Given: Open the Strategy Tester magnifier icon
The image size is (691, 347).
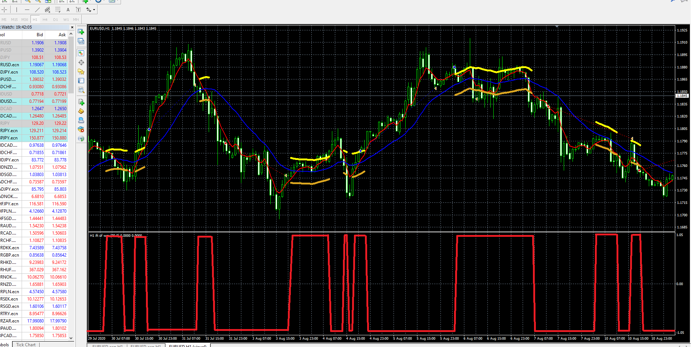Looking at the screenshot, I should pyautogui.click(x=81, y=90).
